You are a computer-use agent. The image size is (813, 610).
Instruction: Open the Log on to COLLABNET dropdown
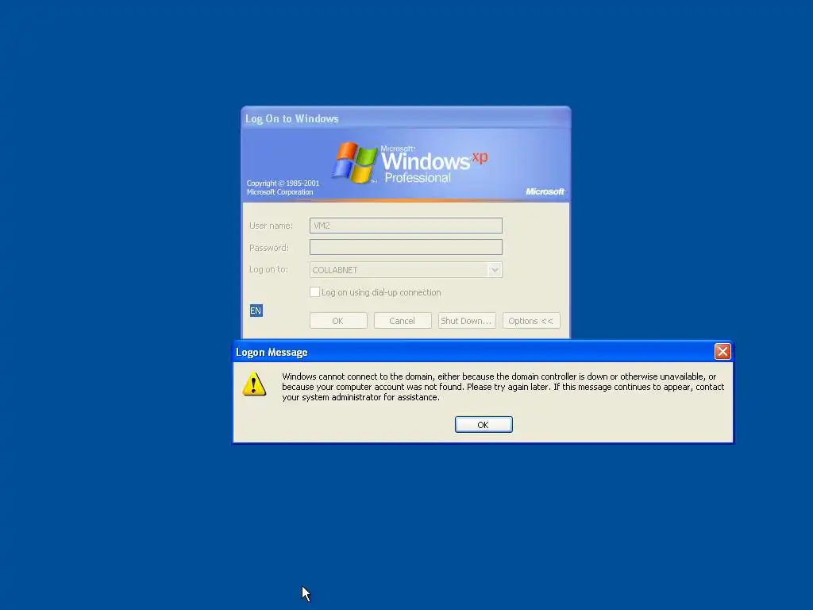point(495,270)
